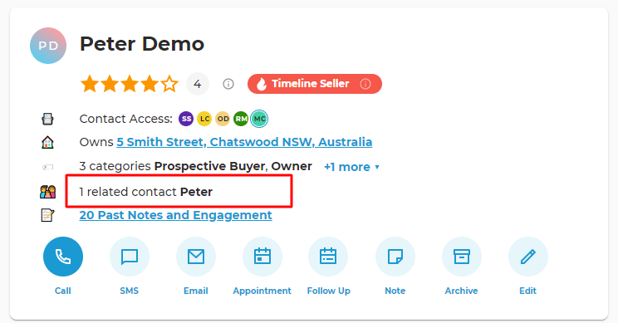Select the MC contact access avatar
The image size is (618, 323).
click(x=259, y=119)
